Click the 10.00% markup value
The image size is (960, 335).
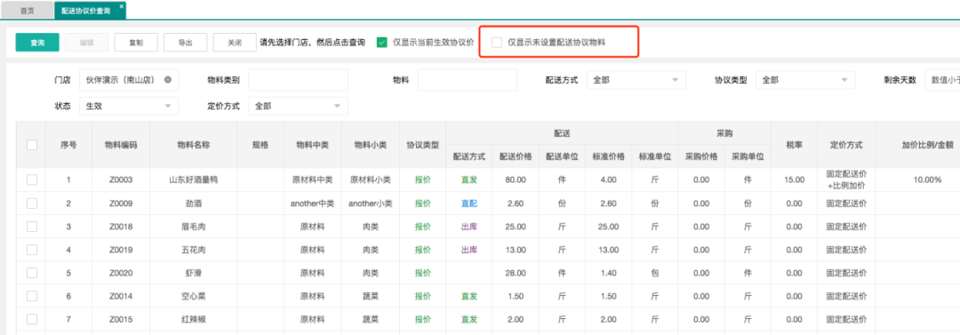click(927, 179)
